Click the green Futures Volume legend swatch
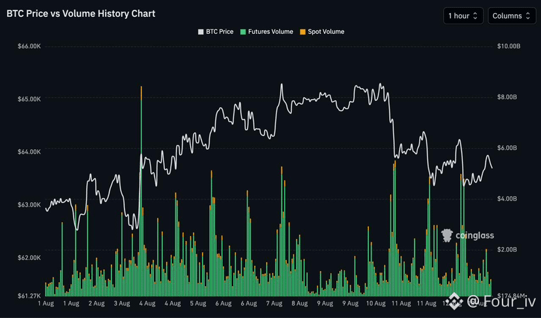The height and width of the screenshot is (318, 541). (243, 32)
